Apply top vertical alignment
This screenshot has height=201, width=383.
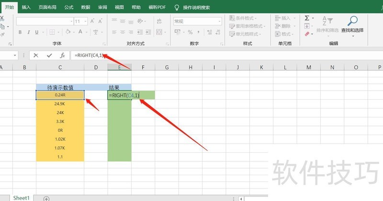click(x=114, y=21)
